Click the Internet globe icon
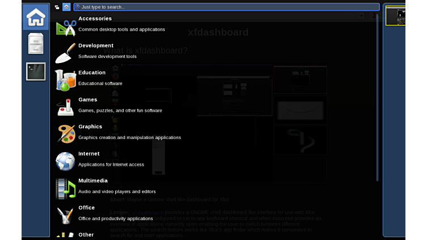This screenshot has height=240, width=427. (66, 161)
